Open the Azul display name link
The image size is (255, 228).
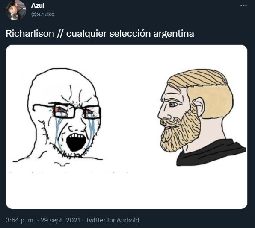point(38,6)
